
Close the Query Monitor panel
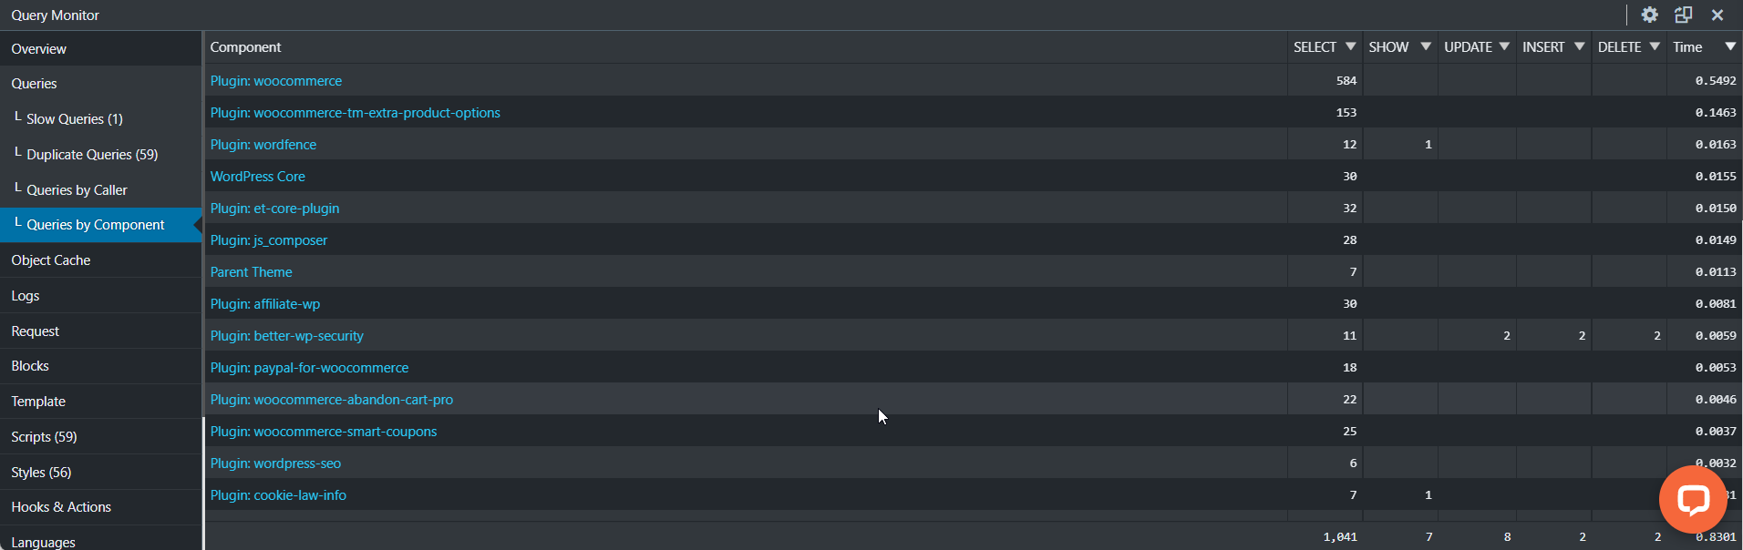pyautogui.click(x=1717, y=15)
